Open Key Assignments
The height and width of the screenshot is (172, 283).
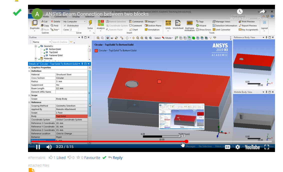click(248, 29)
